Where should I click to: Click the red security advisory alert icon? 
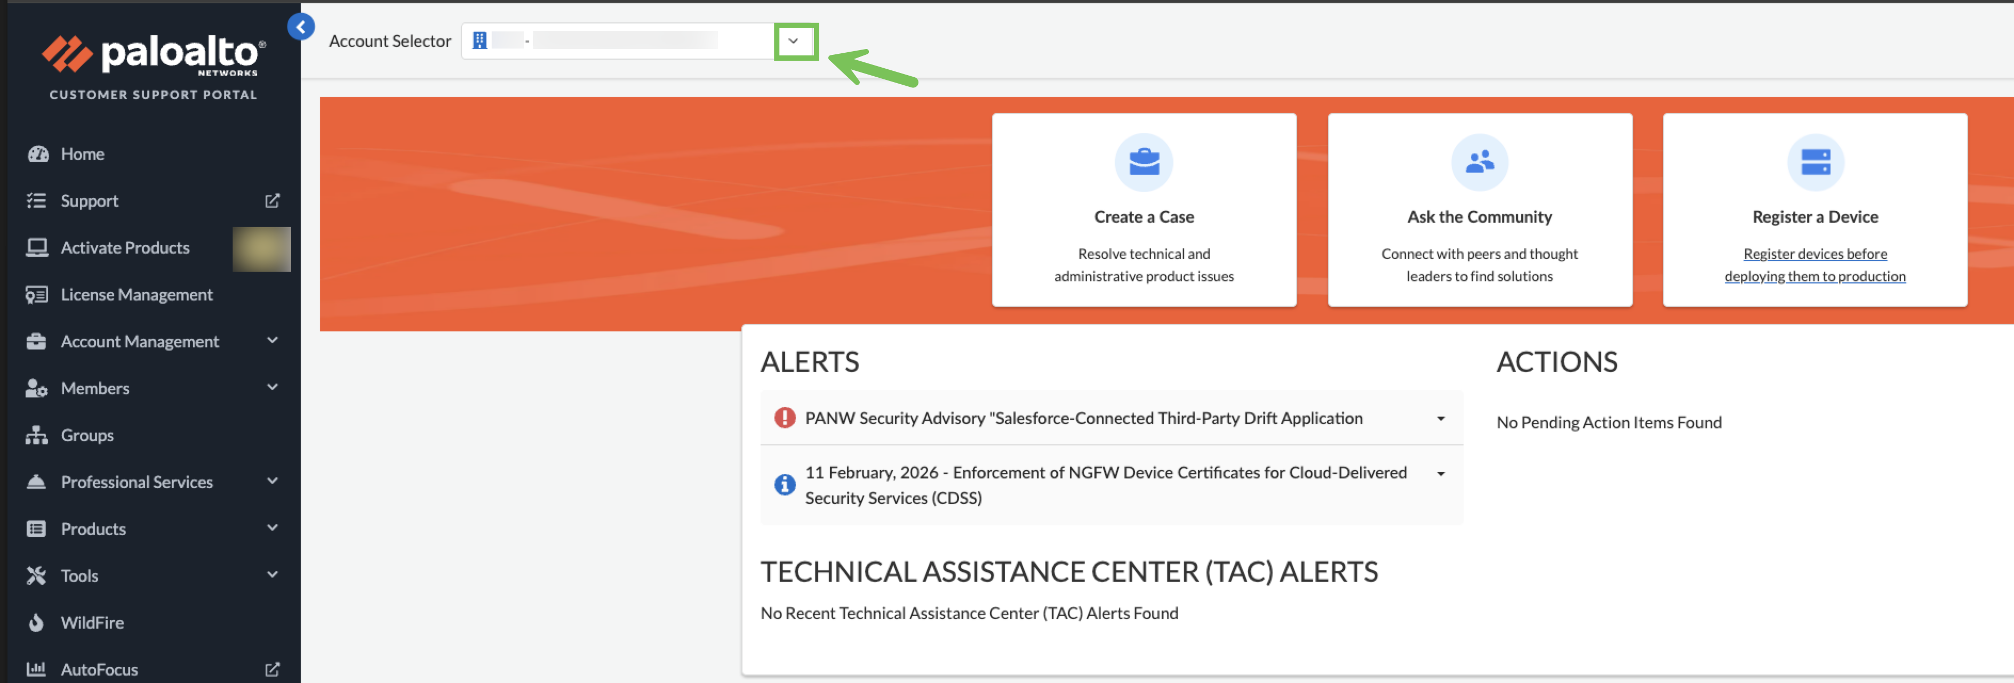(784, 418)
